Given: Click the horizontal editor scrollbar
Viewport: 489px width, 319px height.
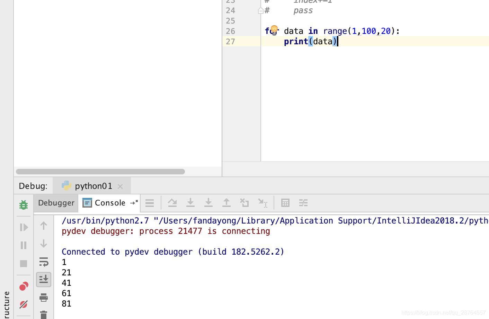Looking at the screenshot, I should click(100, 171).
